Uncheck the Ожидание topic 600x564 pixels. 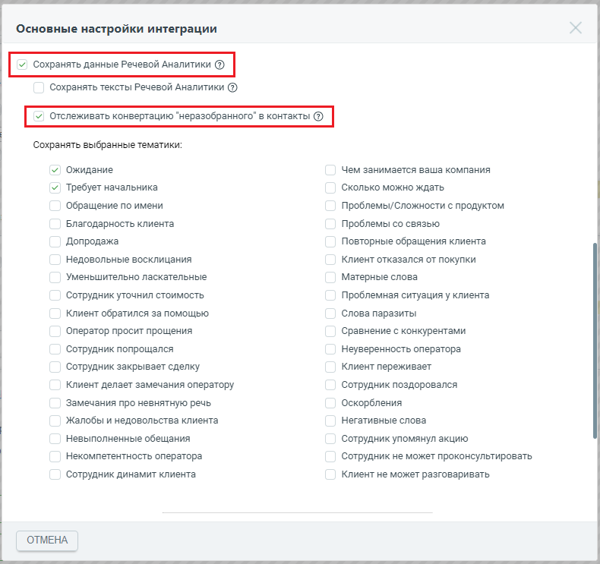coord(55,170)
